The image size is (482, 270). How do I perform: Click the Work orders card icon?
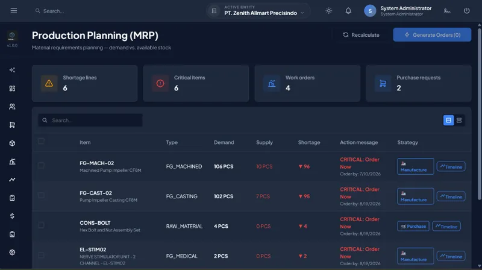pos(272,83)
